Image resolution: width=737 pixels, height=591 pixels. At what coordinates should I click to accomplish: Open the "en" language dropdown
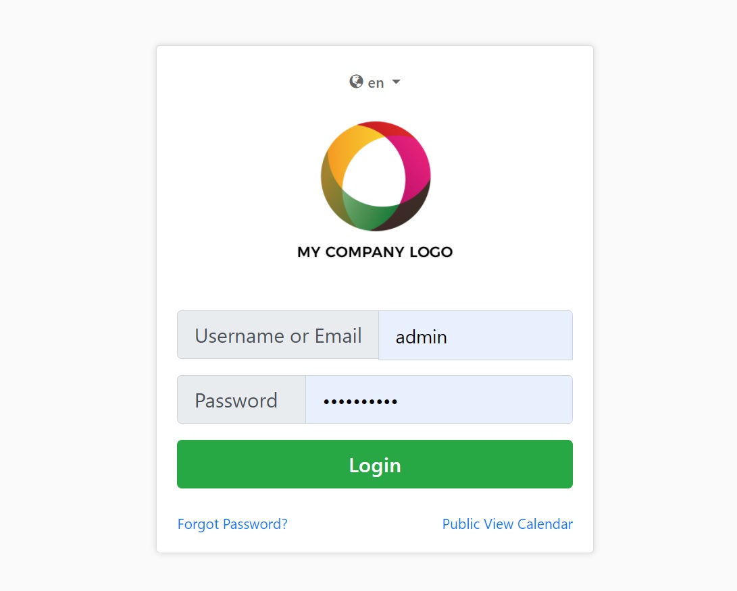[x=376, y=83]
